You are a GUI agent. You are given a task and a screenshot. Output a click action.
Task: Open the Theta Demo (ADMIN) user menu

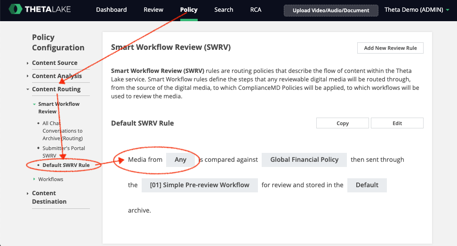pyautogui.click(x=417, y=9)
